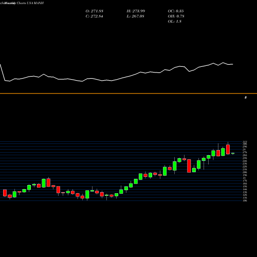Screen dimensions: 257x257
Task: Click the final small green candlestick
Action: (x=233, y=153)
